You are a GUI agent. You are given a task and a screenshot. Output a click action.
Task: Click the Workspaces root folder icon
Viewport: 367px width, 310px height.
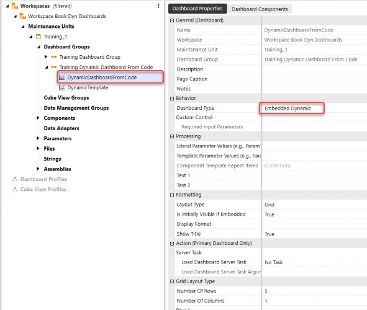(x=15, y=6)
